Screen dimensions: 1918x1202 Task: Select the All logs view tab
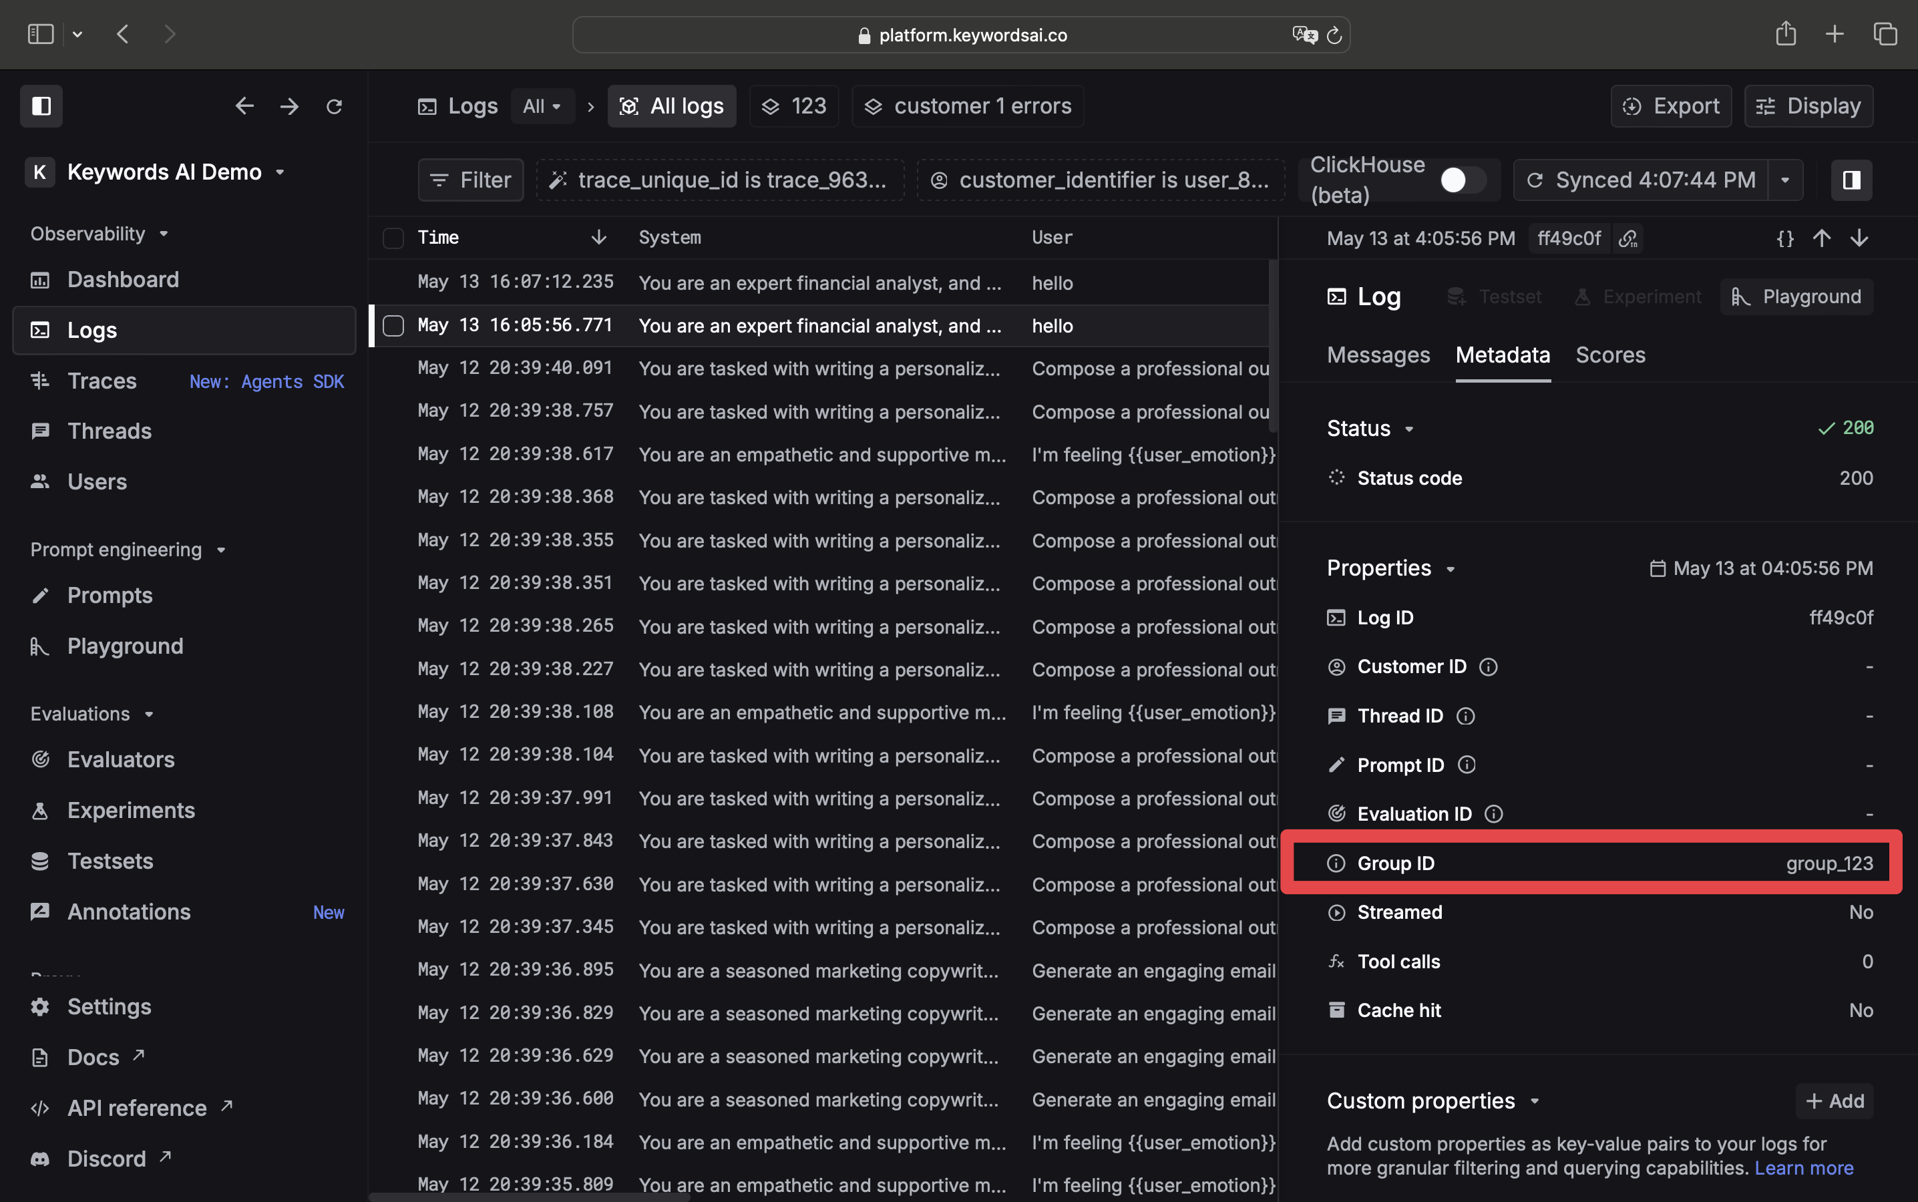coord(672,106)
